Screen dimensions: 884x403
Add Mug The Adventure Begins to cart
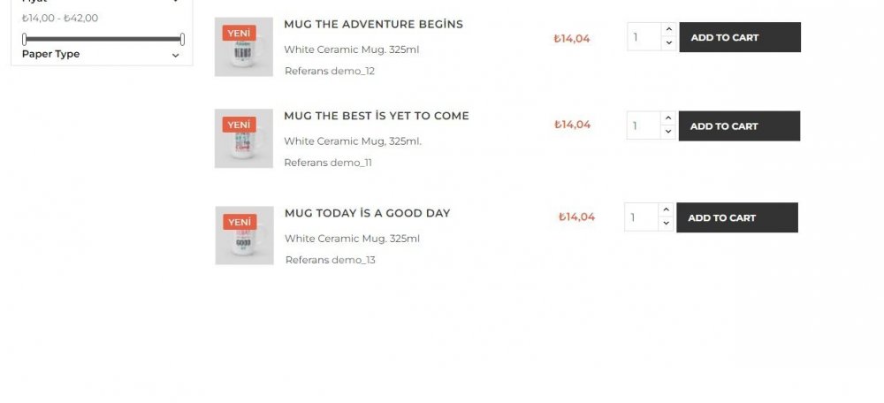coord(740,37)
